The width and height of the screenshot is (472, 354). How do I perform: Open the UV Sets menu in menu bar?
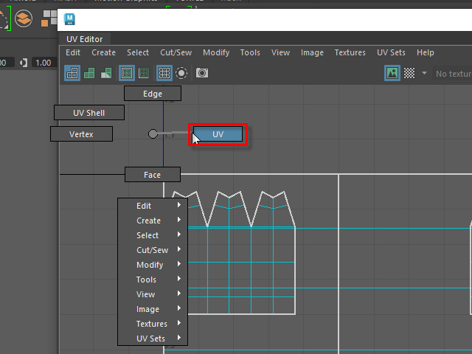click(x=391, y=52)
